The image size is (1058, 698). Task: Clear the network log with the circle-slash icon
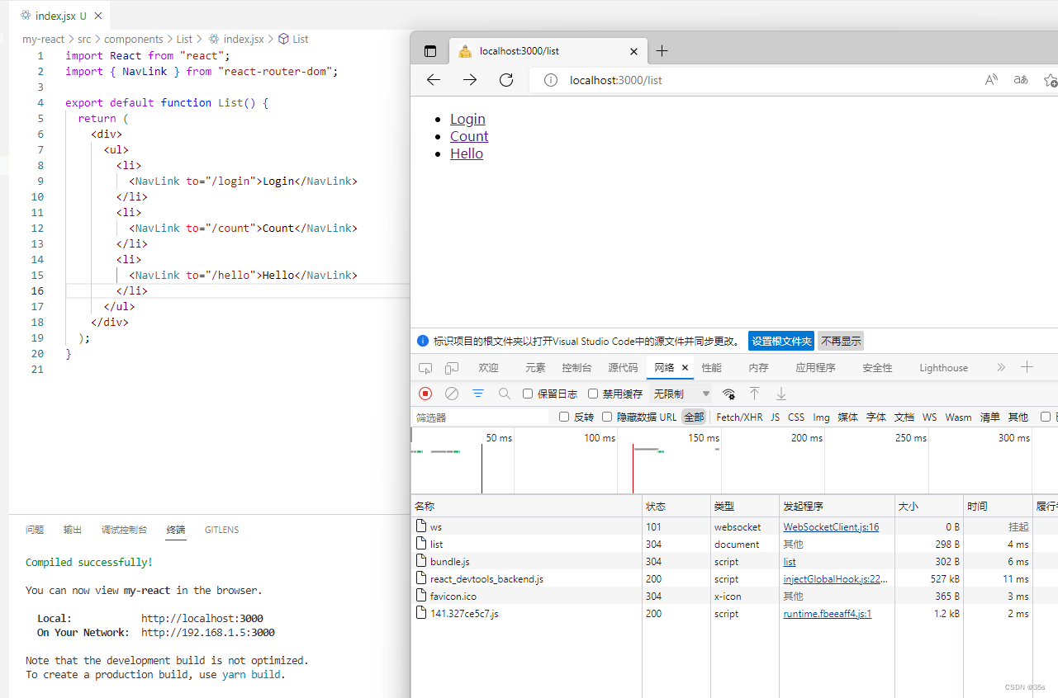click(x=451, y=394)
